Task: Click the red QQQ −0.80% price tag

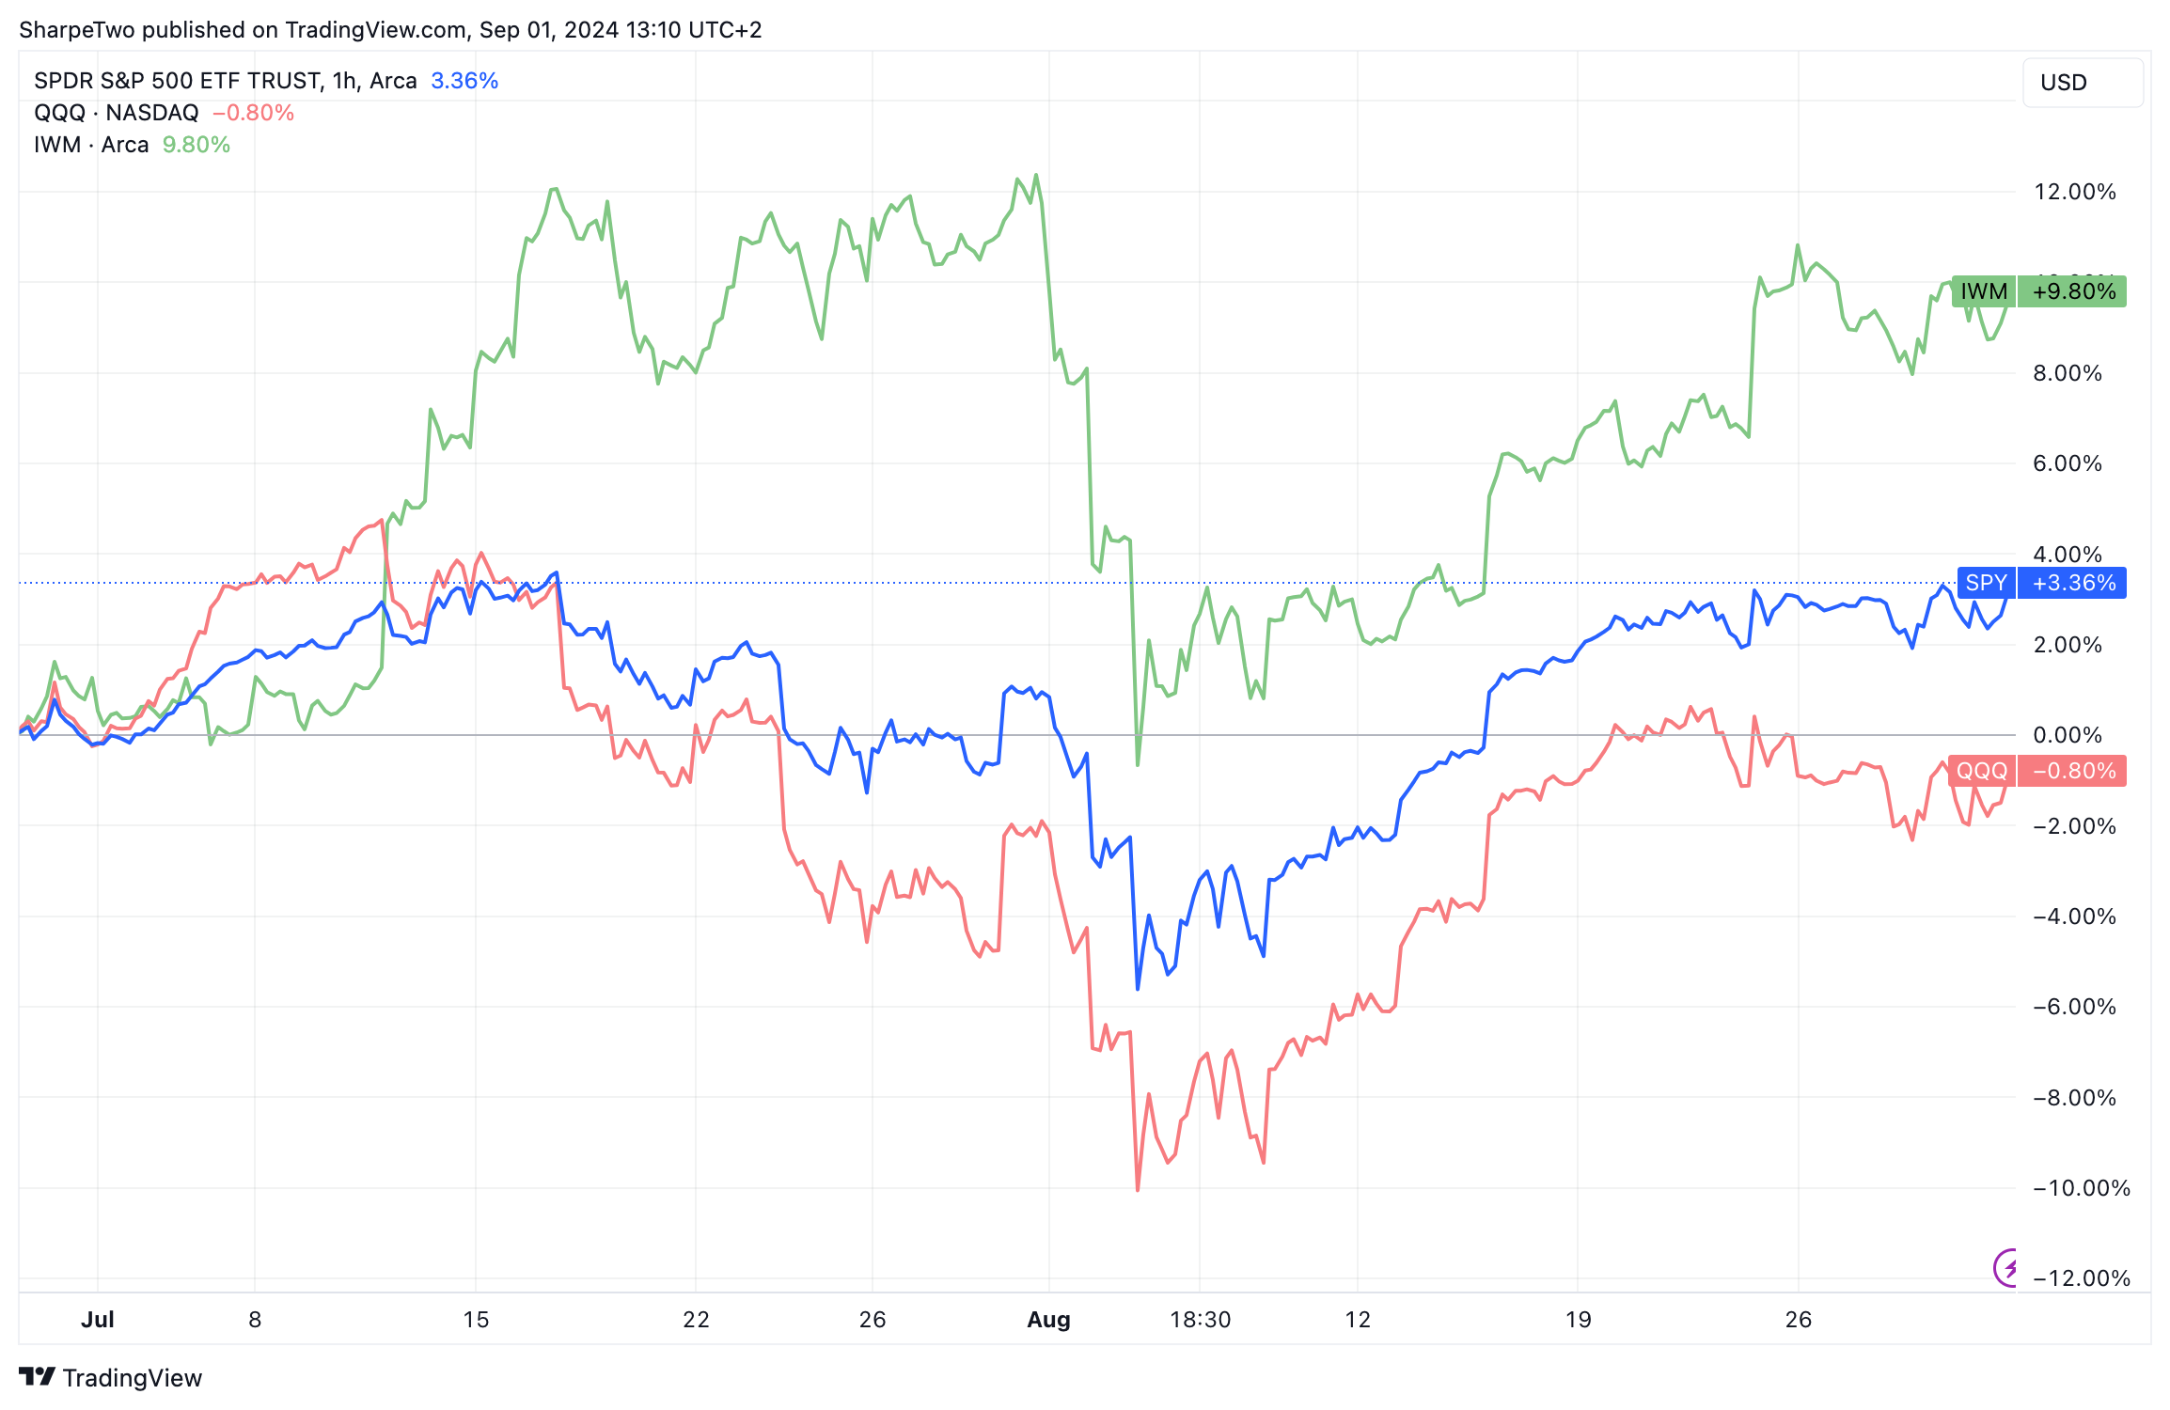Action: [x=2036, y=771]
